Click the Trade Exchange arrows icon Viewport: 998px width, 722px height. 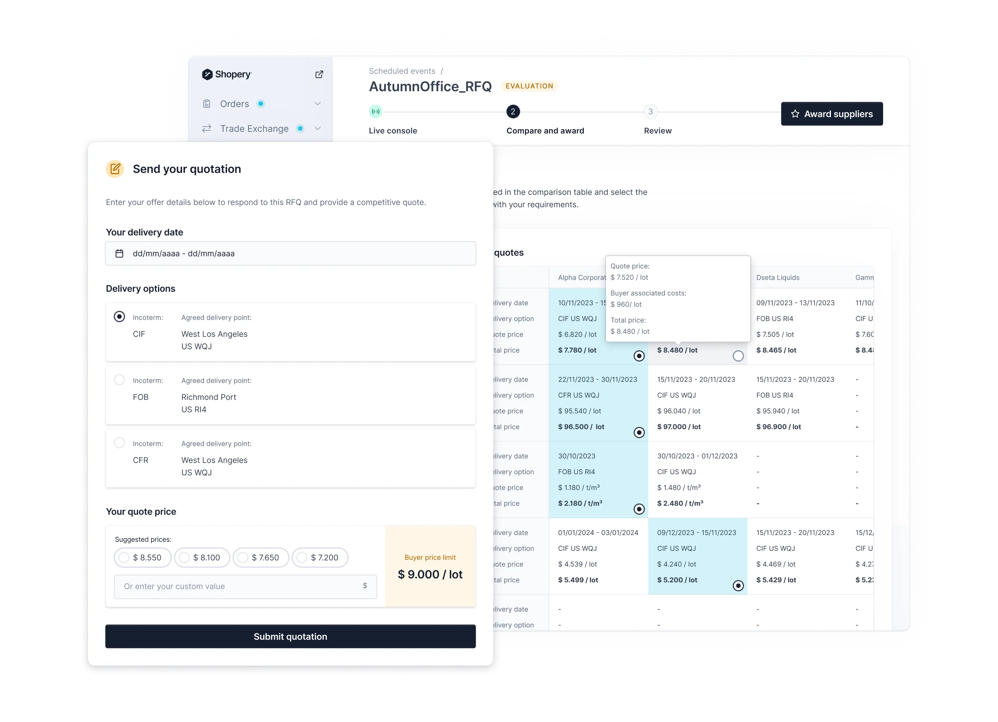tap(207, 128)
